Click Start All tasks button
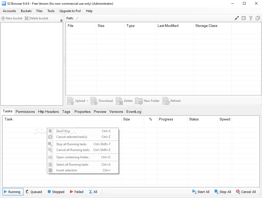262x198 pixels. pyautogui.click(x=201, y=192)
